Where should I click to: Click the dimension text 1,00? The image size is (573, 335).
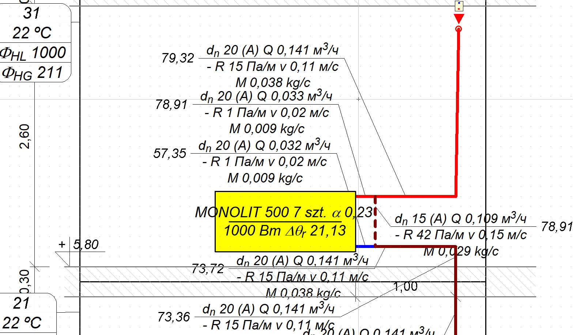coord(405,286)
